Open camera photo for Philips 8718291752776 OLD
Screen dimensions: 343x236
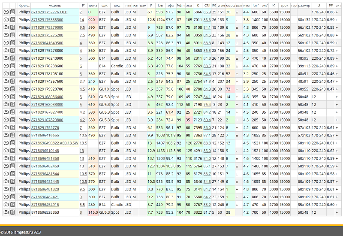coord(6,12)
